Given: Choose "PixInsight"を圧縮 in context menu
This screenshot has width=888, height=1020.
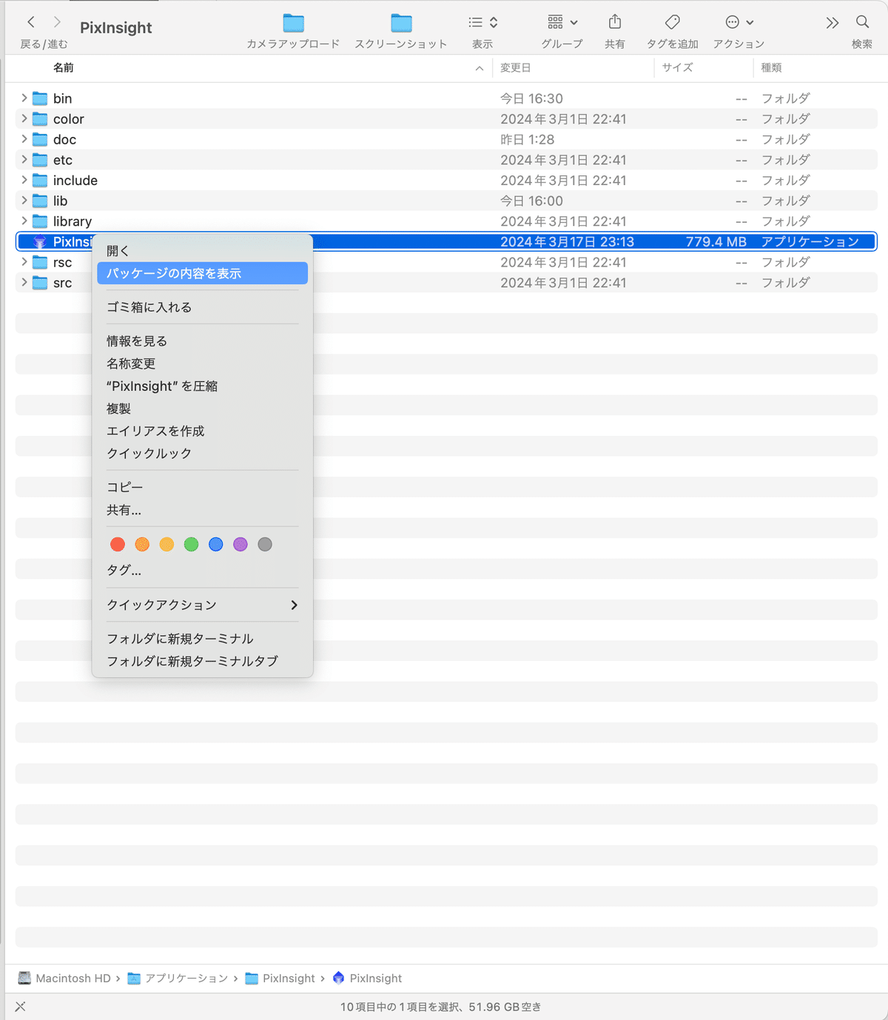Looking at the screenshot, I should tap(202, 386).
